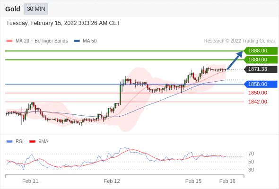Click the 1871.33 current price tag

[261, 69]
